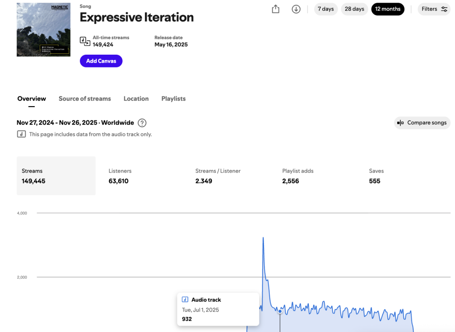Screen dimensions: 455x332
Task: Click the Jul 1 chart data point
Action: coord(280,312)
